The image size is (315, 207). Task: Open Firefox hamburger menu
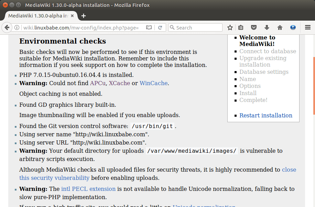308,27
